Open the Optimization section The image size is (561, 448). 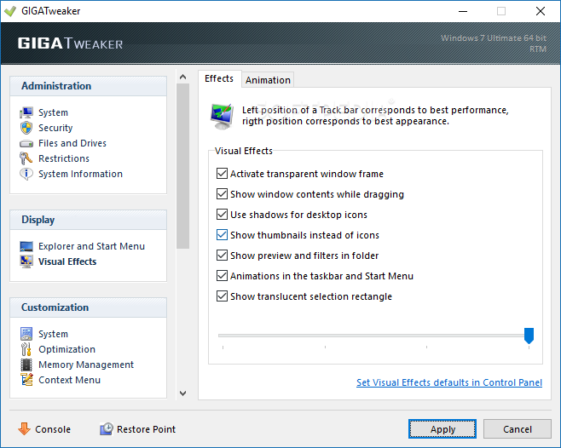67,349
